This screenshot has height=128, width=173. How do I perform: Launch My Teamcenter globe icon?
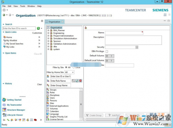[4, 105]
